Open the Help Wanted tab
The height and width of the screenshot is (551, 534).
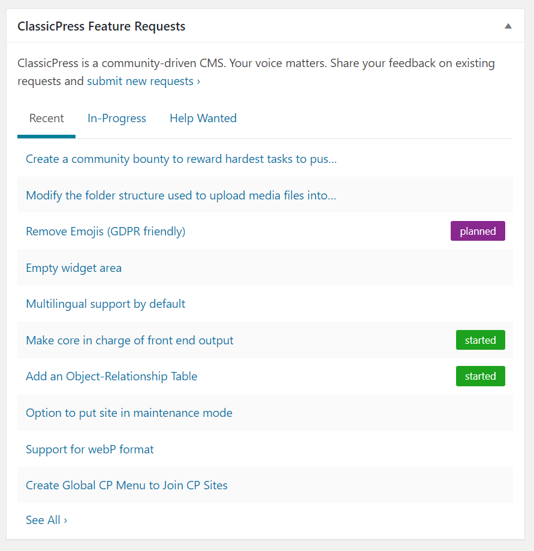(x=203, y=119)
